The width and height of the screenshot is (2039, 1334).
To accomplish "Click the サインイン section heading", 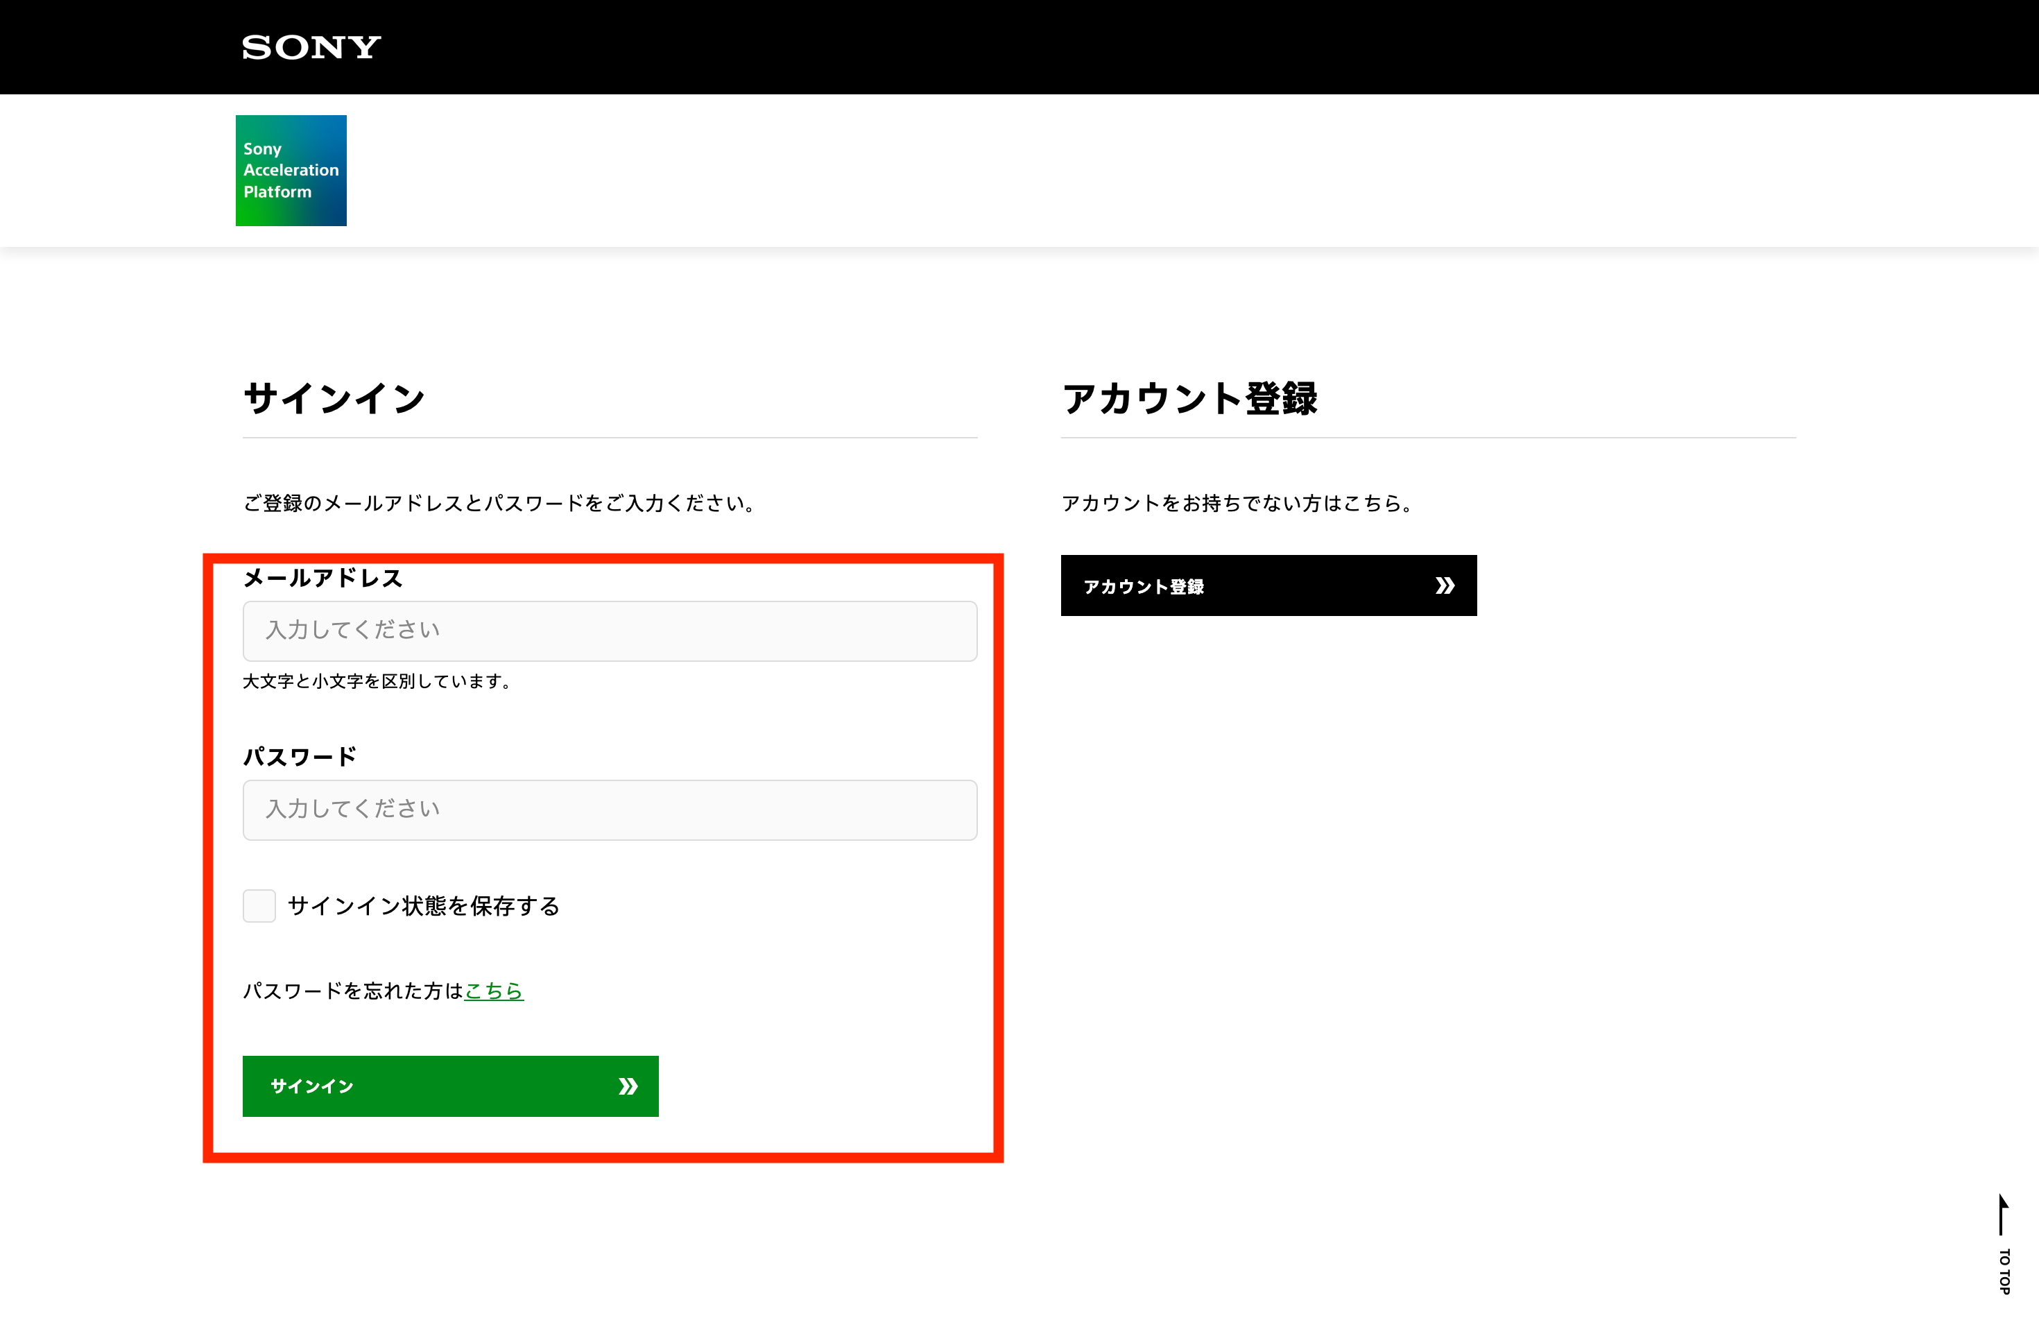I will tap(334, 400).
